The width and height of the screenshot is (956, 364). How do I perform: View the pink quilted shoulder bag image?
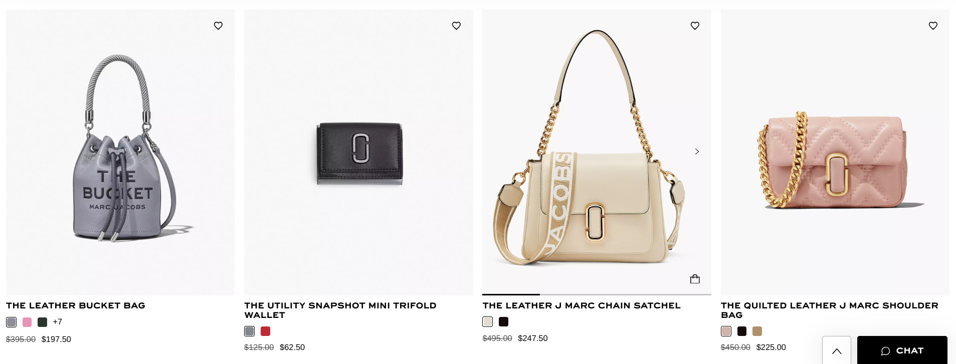point(835,152)
